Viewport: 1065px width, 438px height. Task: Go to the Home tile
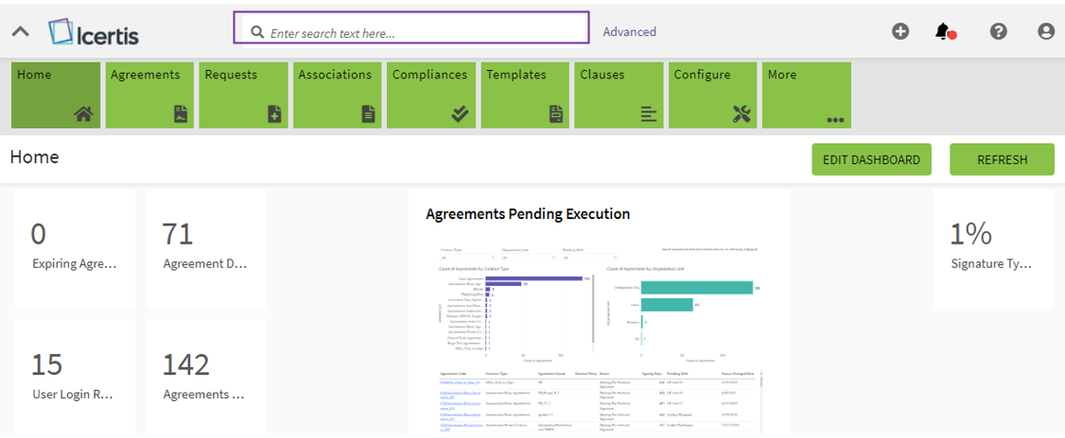[56, 95]
